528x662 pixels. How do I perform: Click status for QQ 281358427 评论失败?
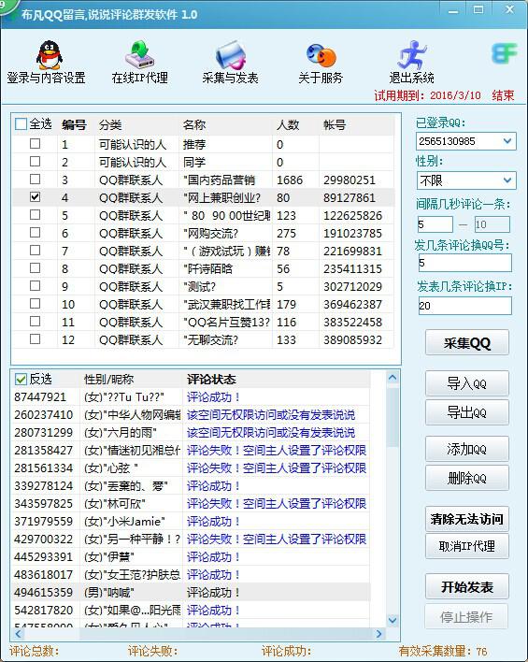pos(277,451)
